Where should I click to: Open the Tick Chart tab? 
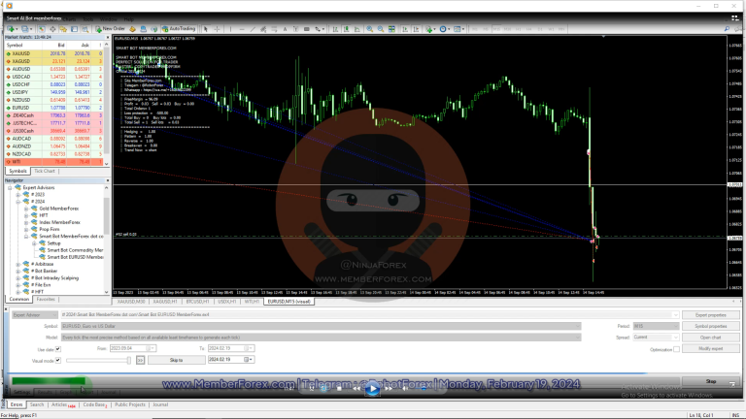[x=45, y=171]
